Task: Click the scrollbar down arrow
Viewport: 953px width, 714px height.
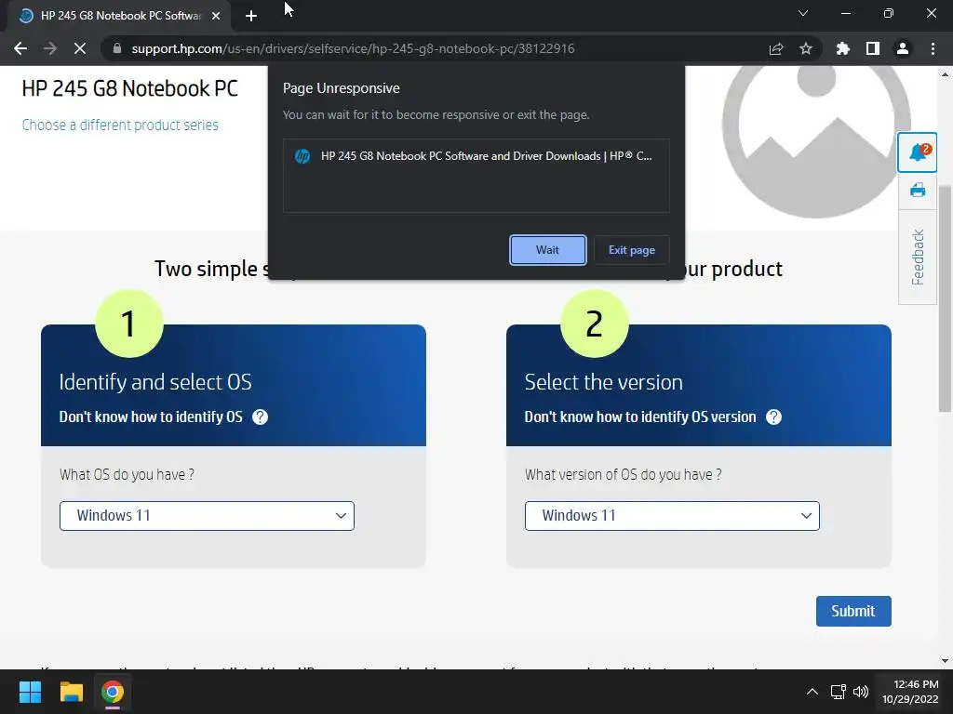Action: point(945,661)
